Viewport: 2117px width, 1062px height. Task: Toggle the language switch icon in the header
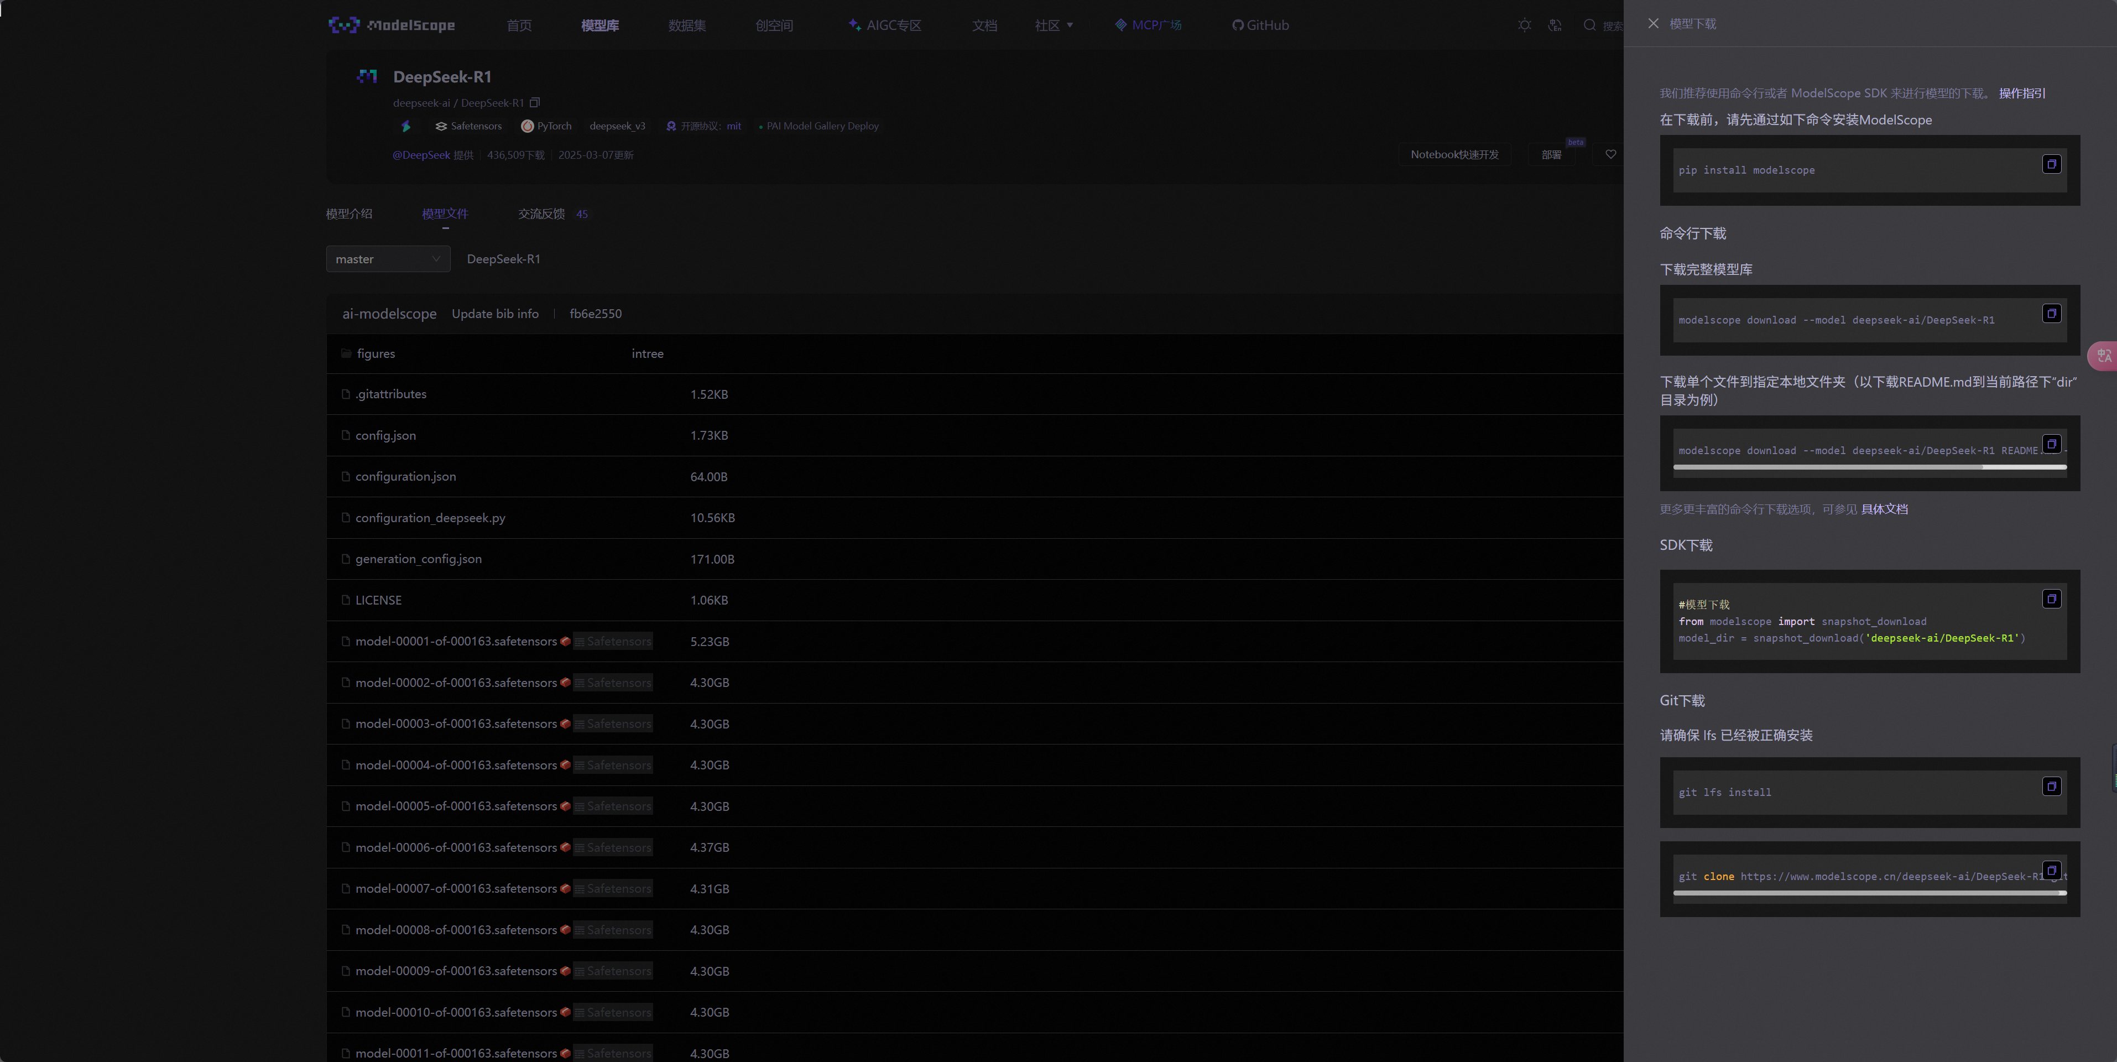pos(1554,25)
